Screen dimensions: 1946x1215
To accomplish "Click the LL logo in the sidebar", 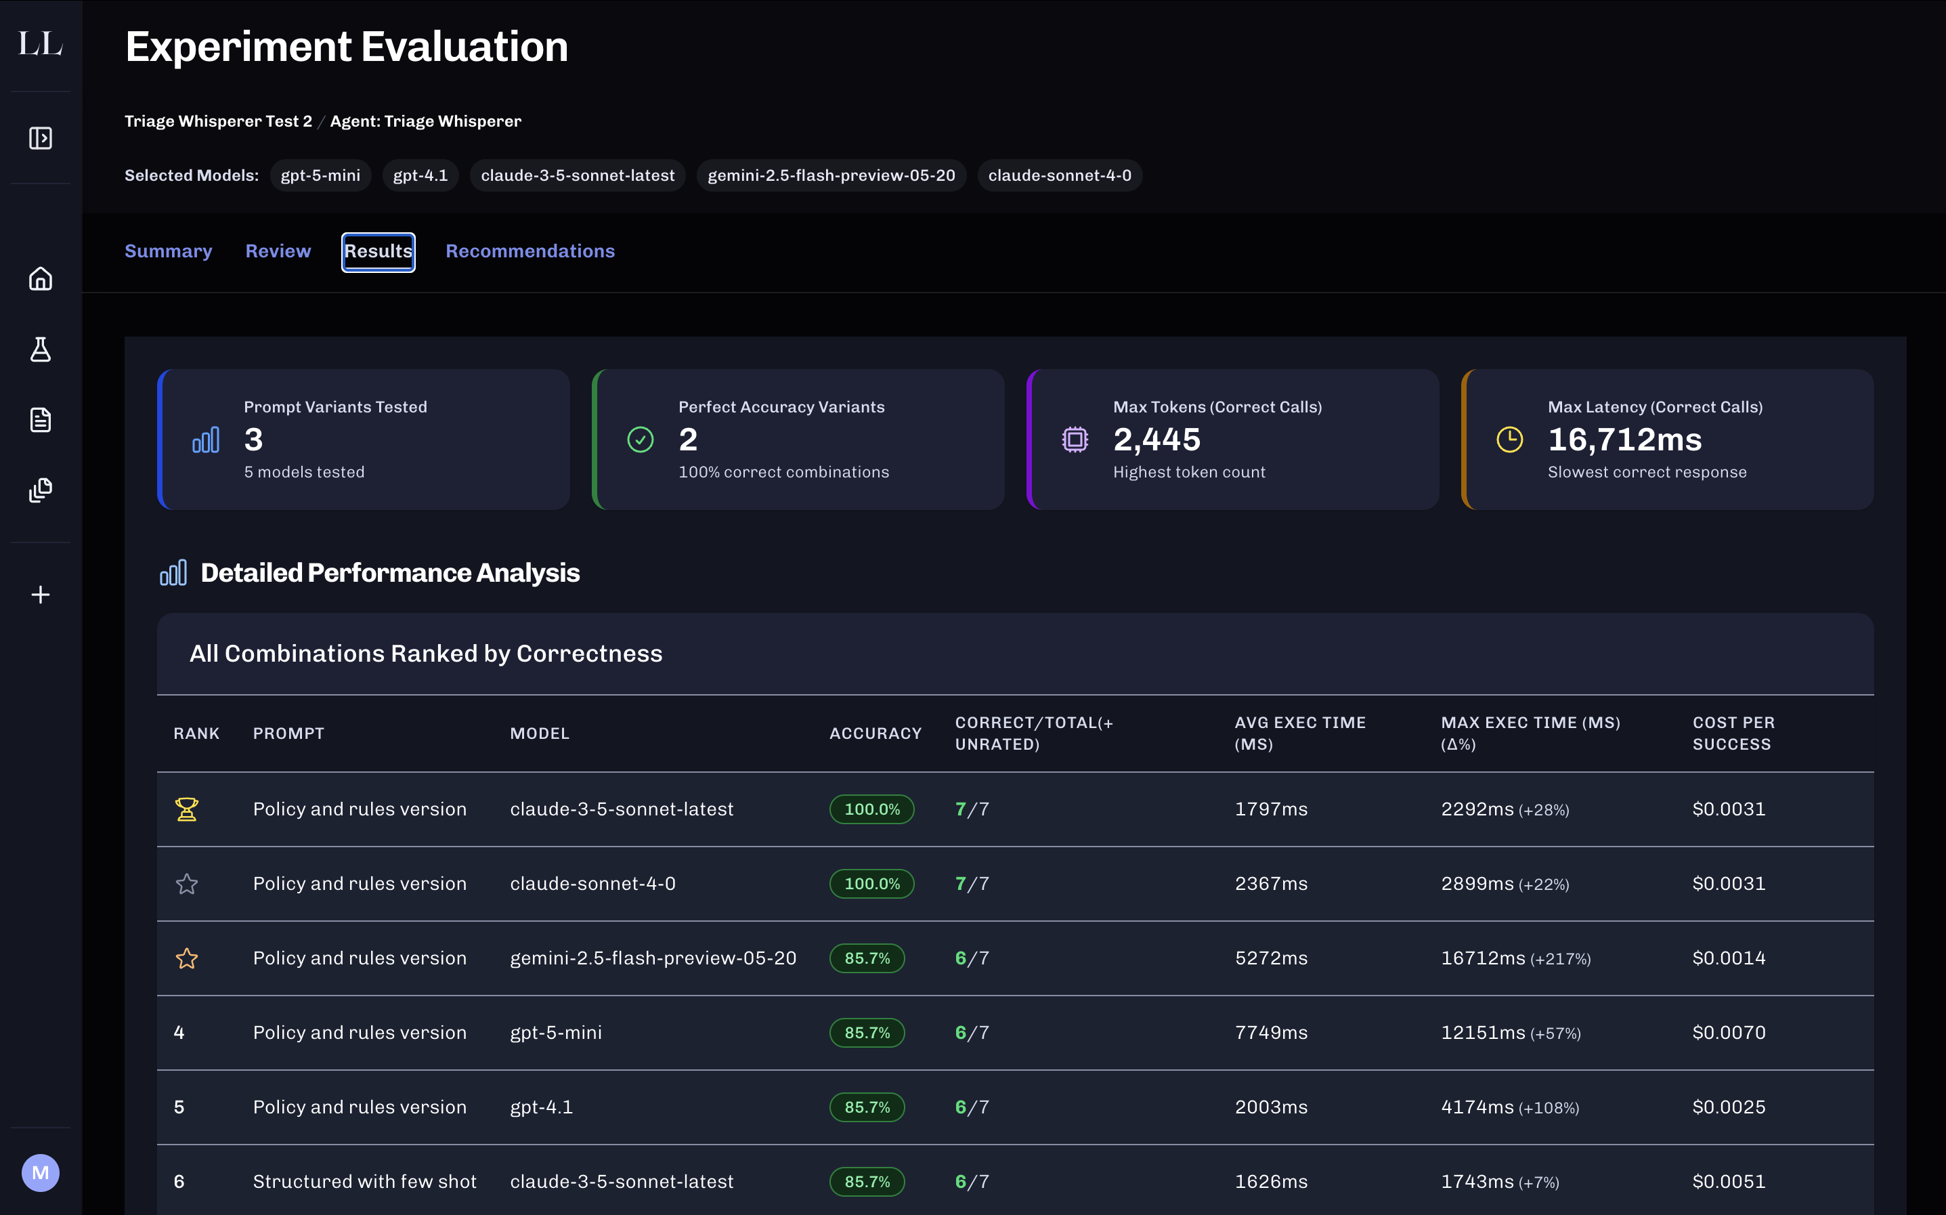I will click(x=40, y=43).
